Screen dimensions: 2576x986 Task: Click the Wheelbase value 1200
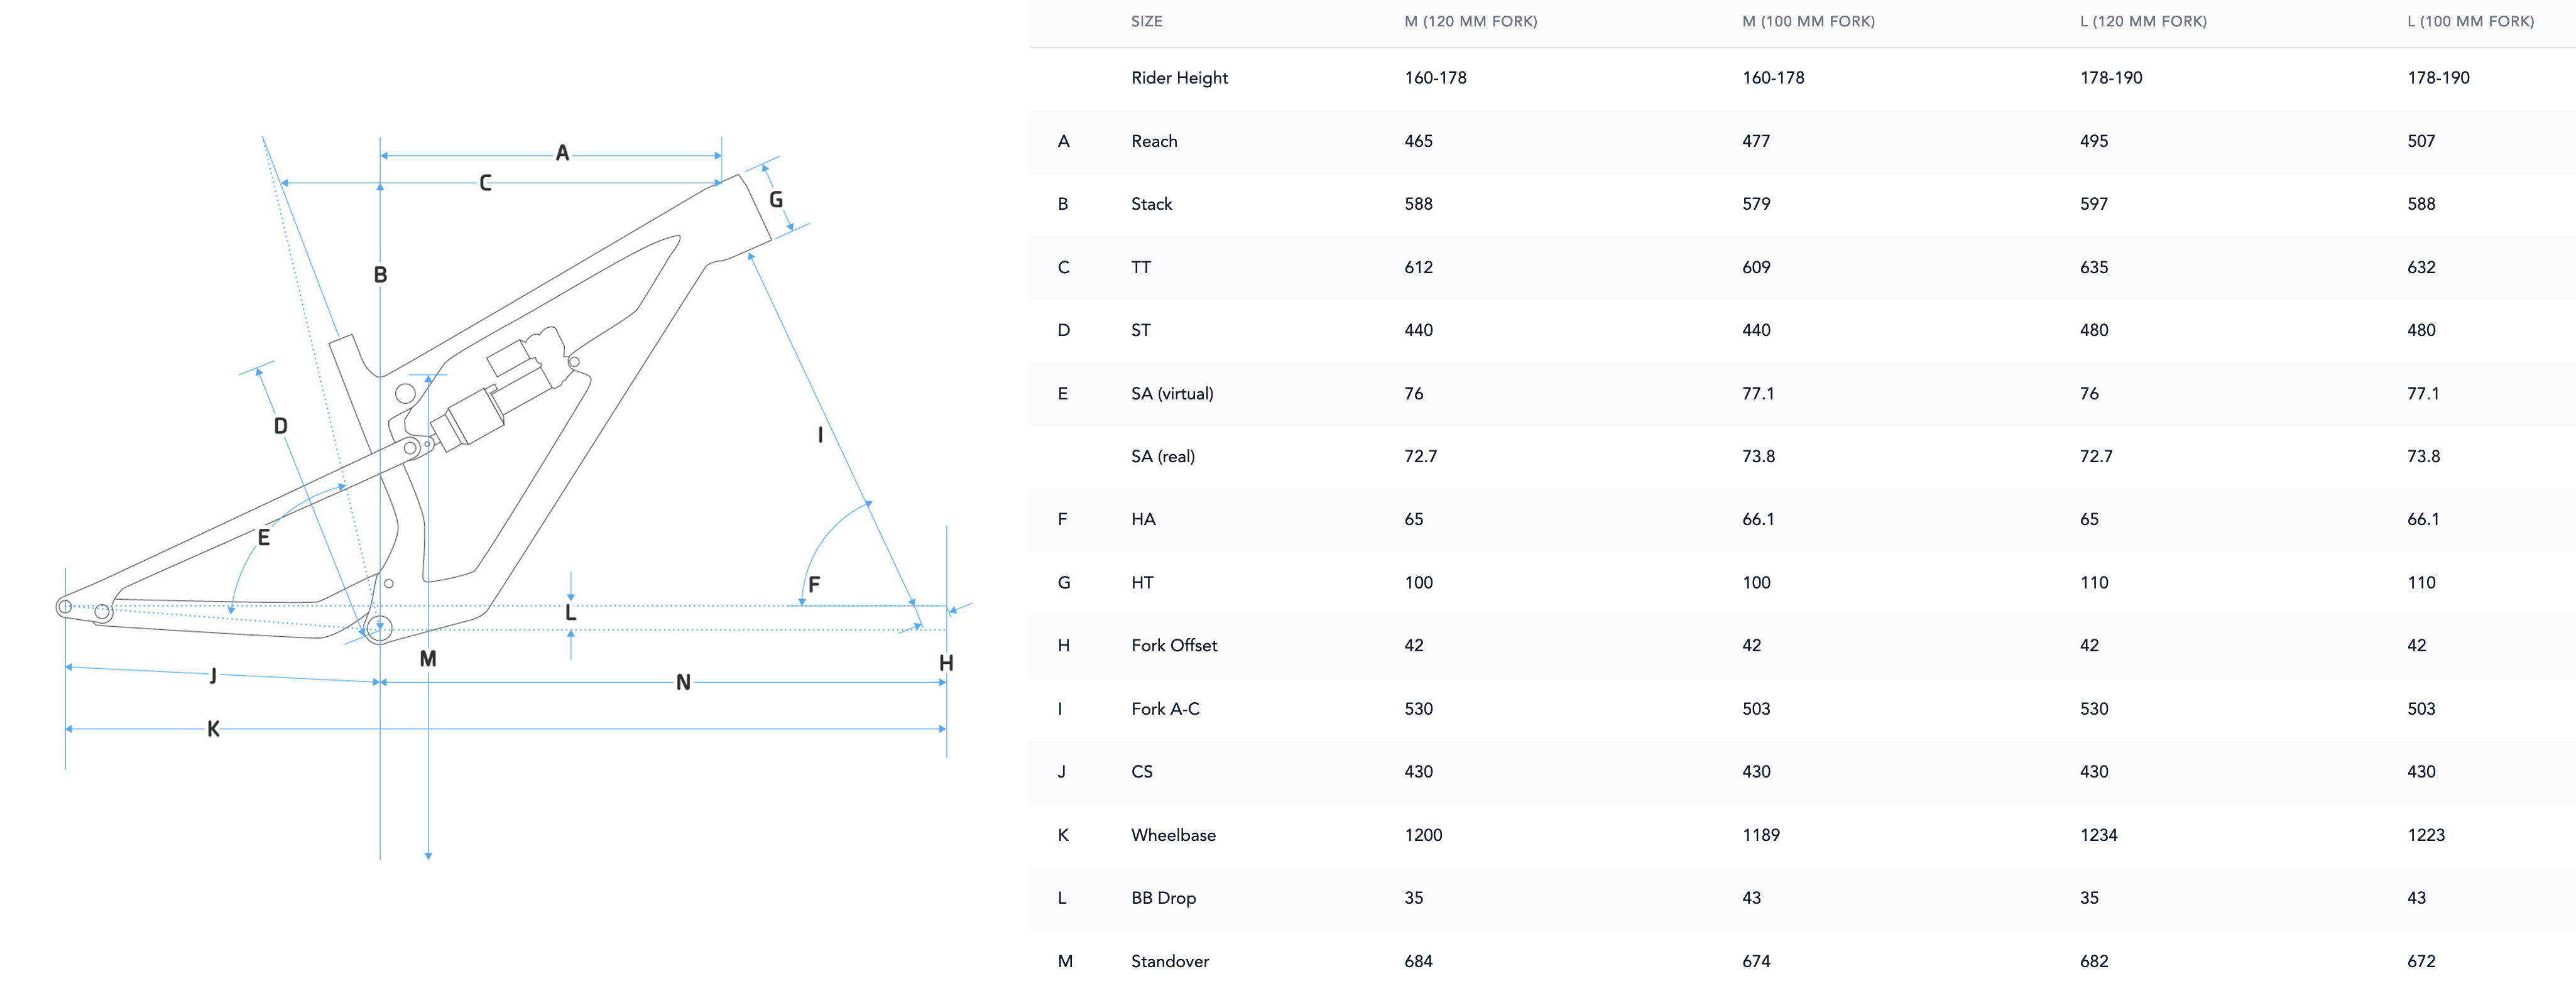click(1423, 835)
